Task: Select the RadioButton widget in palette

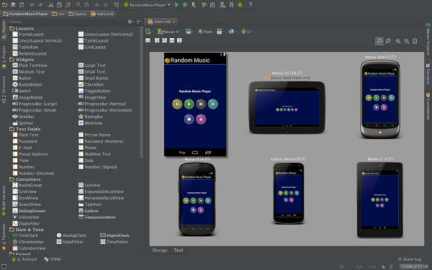Action: (x=27, y=84)
